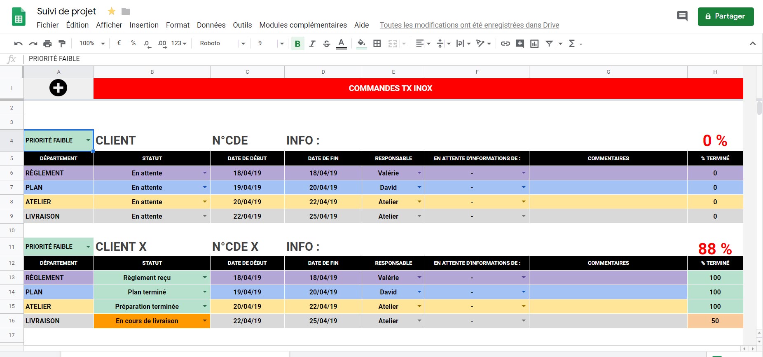The image size is (763, 357).
Task: Click the merge cells icon
Action: click(393, 43)
